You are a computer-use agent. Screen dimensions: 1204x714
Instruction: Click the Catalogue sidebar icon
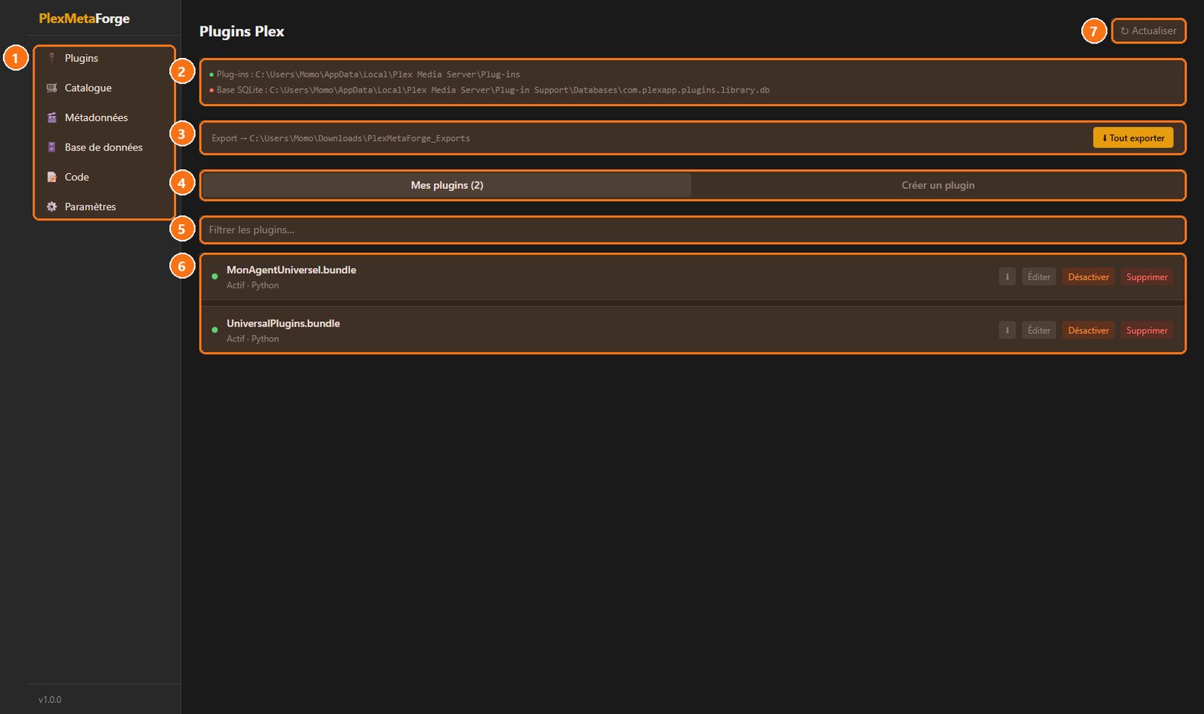(x=52, y=88)
